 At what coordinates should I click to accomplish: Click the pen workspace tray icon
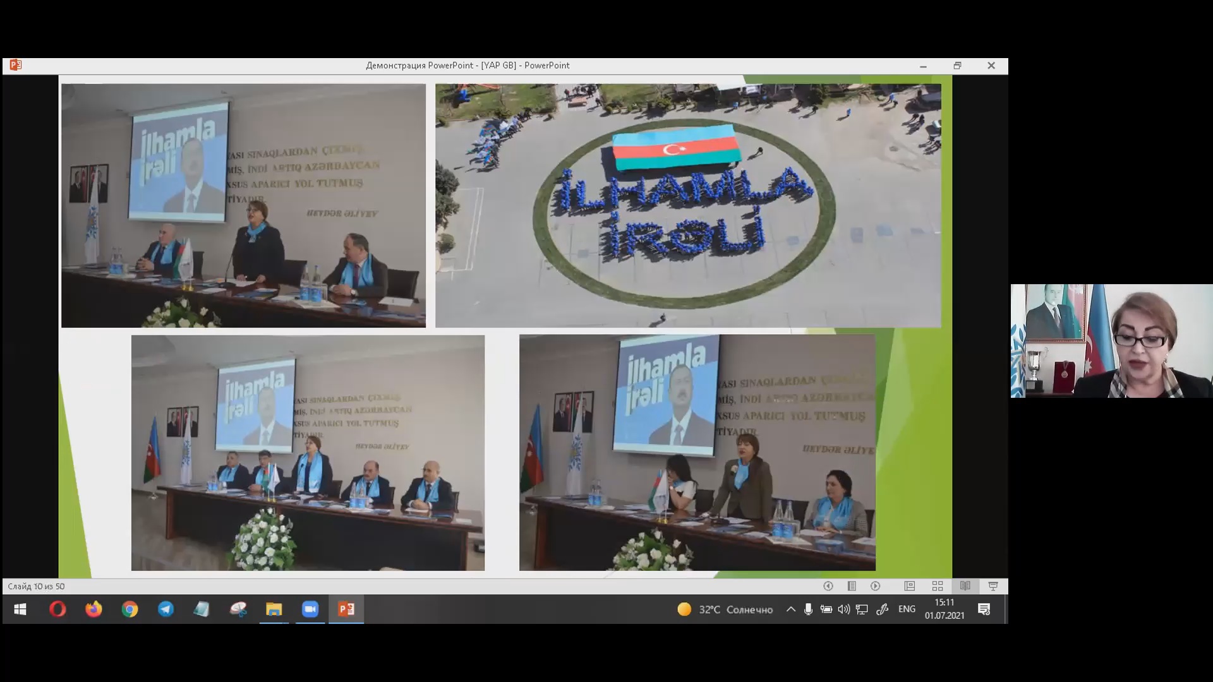pos(883,609)
